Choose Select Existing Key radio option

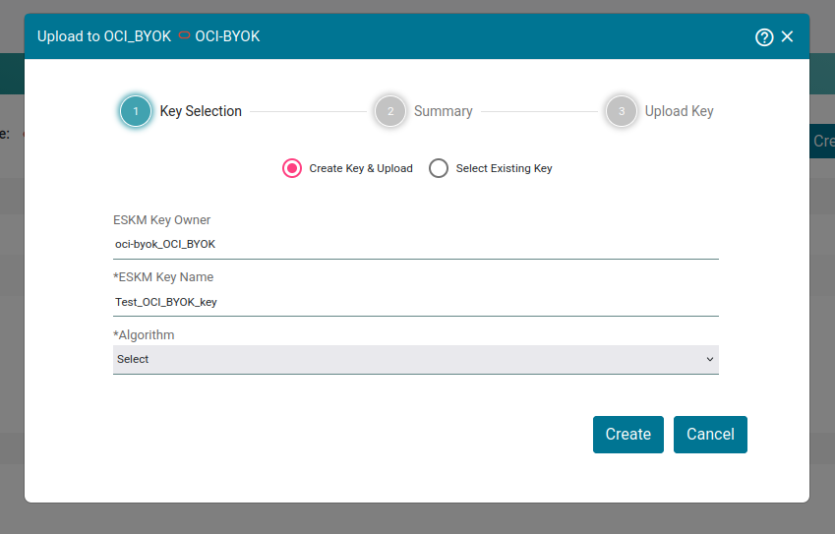[x=439, y=168]
